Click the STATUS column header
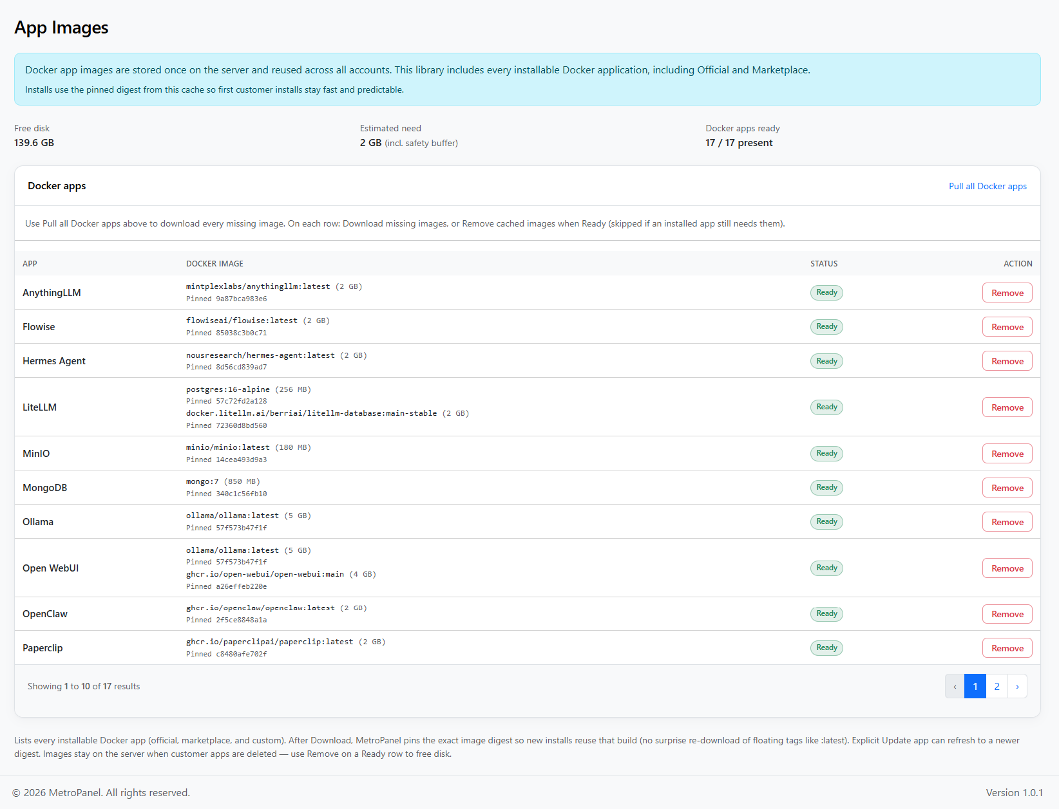 [x=824, y=264]
